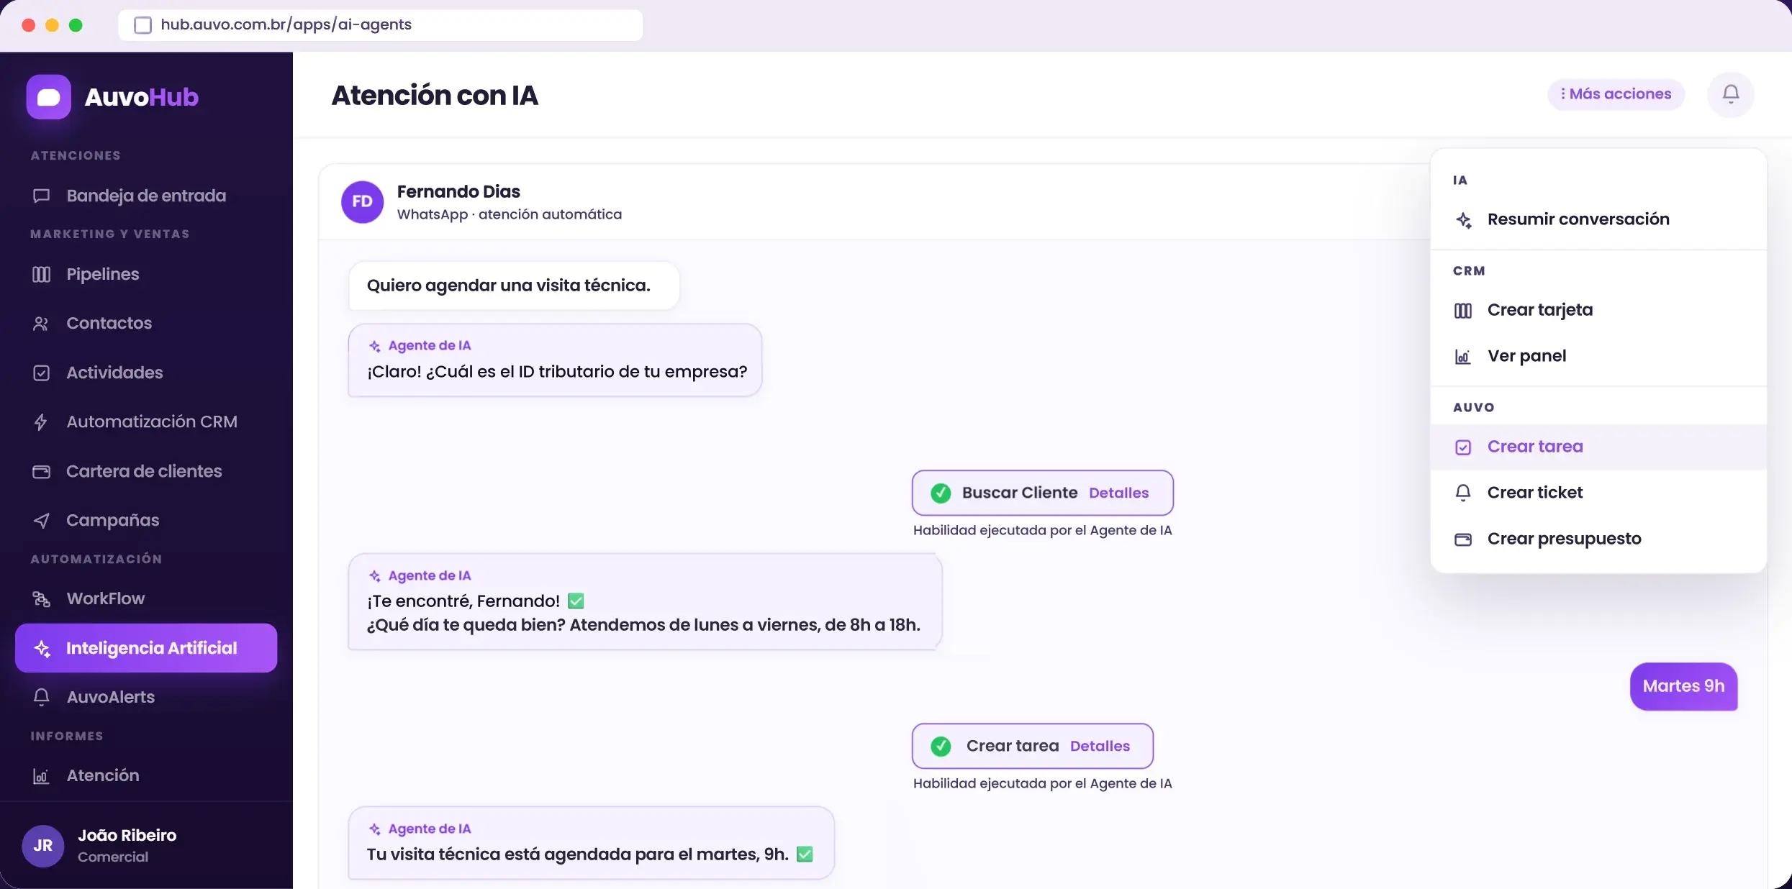Screen dimensions: 1792x889
Task: Click the AuvoAlerts bell icon
Action: tap(41, 697)
